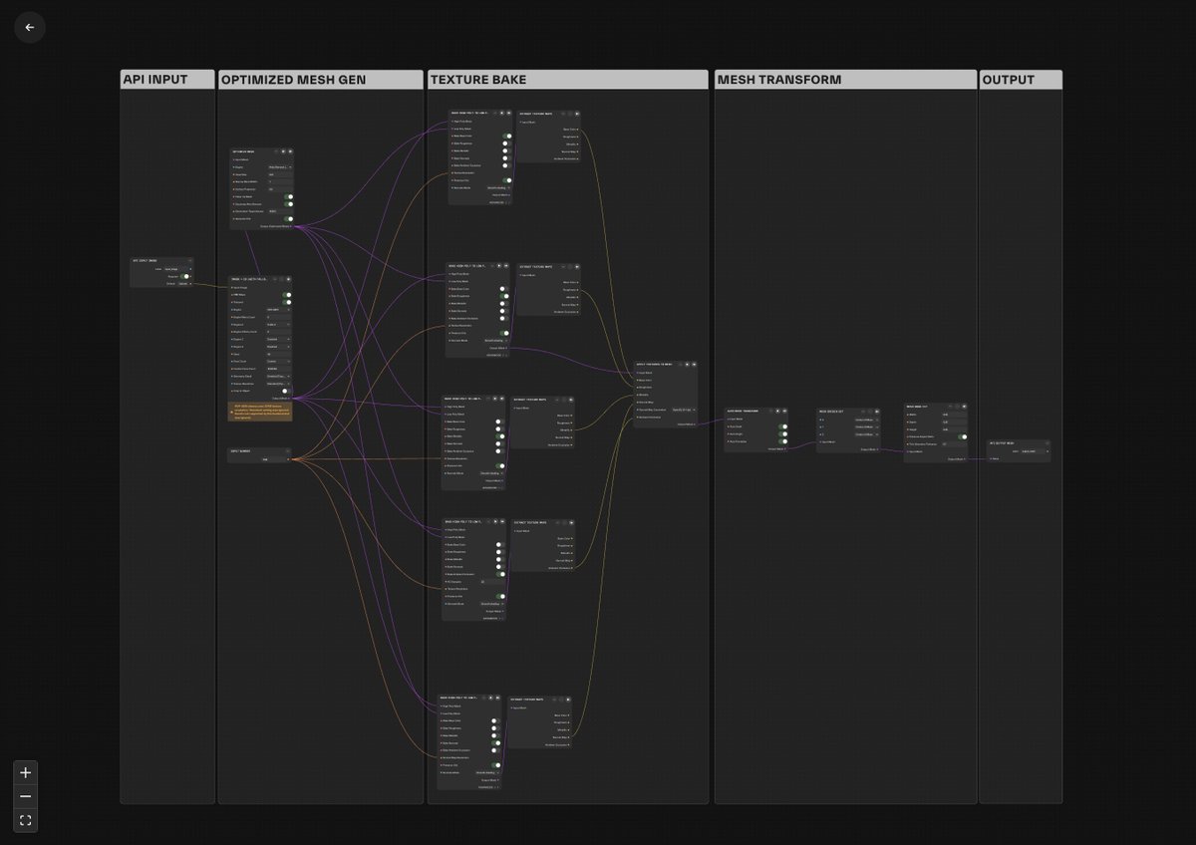
Task: Zoom out of the canvas
Action: pos(26,796)
